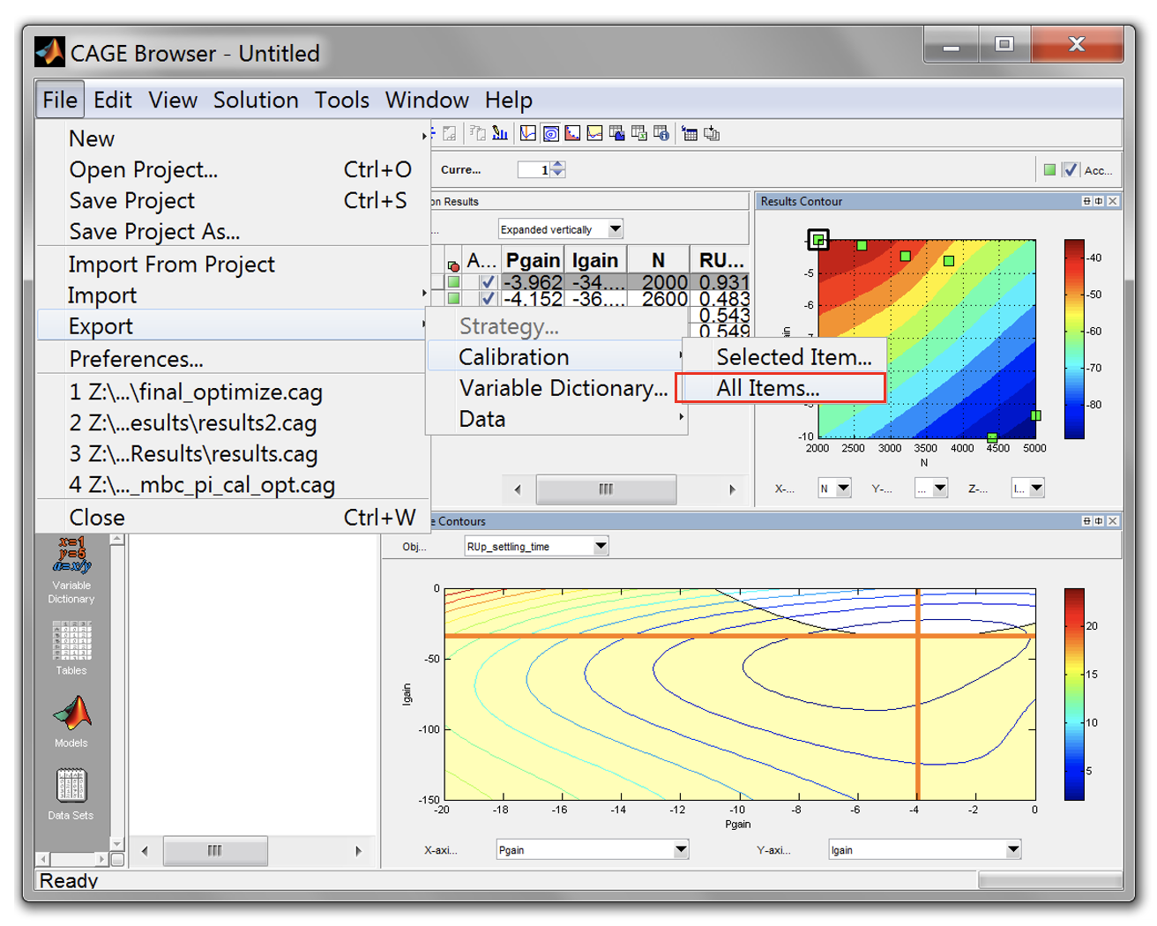Toggle accept checkbox in the -4.152 row

488,298
